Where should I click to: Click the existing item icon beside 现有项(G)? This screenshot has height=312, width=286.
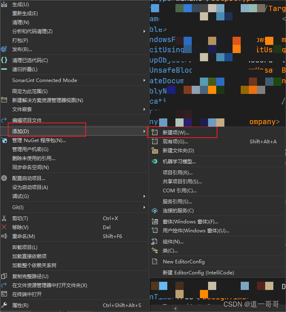tap(154, 141)
